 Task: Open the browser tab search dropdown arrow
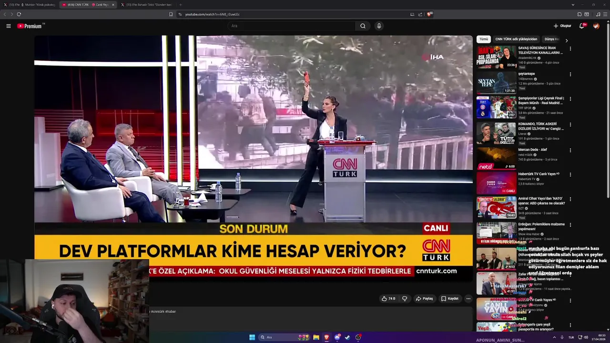[572, 5]
